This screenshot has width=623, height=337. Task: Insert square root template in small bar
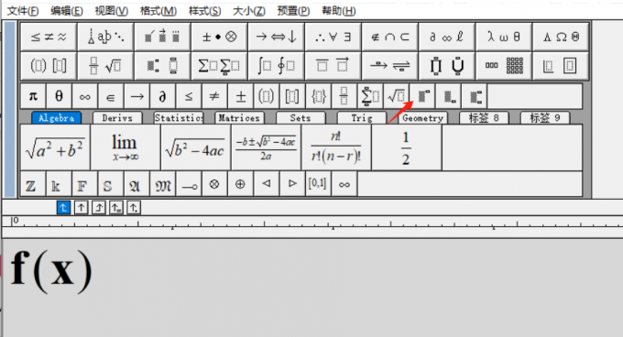tap(396, 96)
